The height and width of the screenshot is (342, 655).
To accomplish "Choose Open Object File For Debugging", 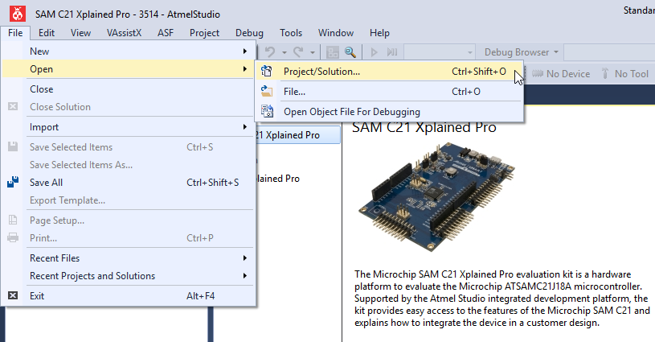I will click(389, 111).
